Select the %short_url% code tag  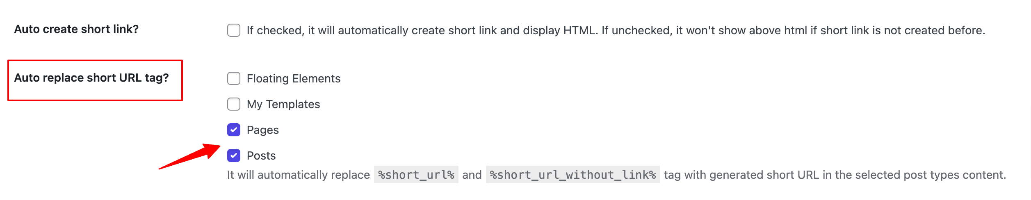coord(416,175)
